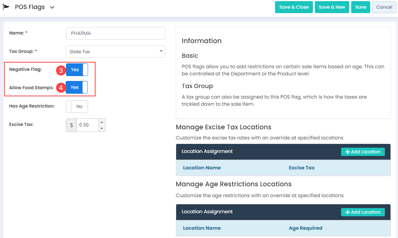Viewport: 398px width, 238px height.
Task: Click the POS Flags flag icon
Action: click(6, 7)
